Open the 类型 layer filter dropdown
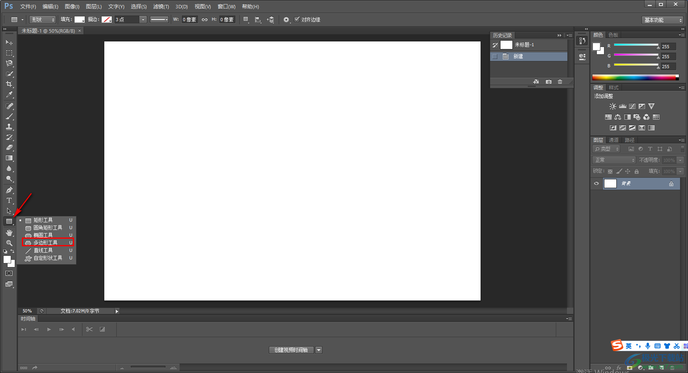 (x=607, y=149)
